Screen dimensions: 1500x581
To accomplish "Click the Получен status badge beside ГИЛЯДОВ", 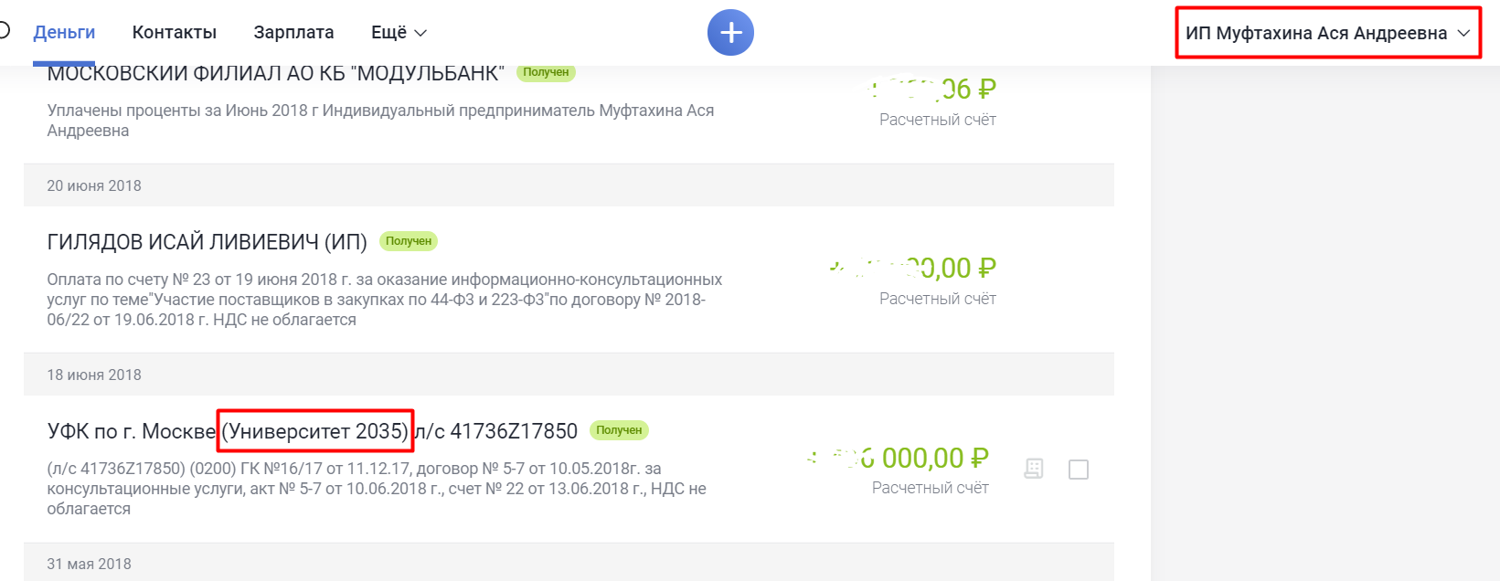I will [x=409, y=241].
